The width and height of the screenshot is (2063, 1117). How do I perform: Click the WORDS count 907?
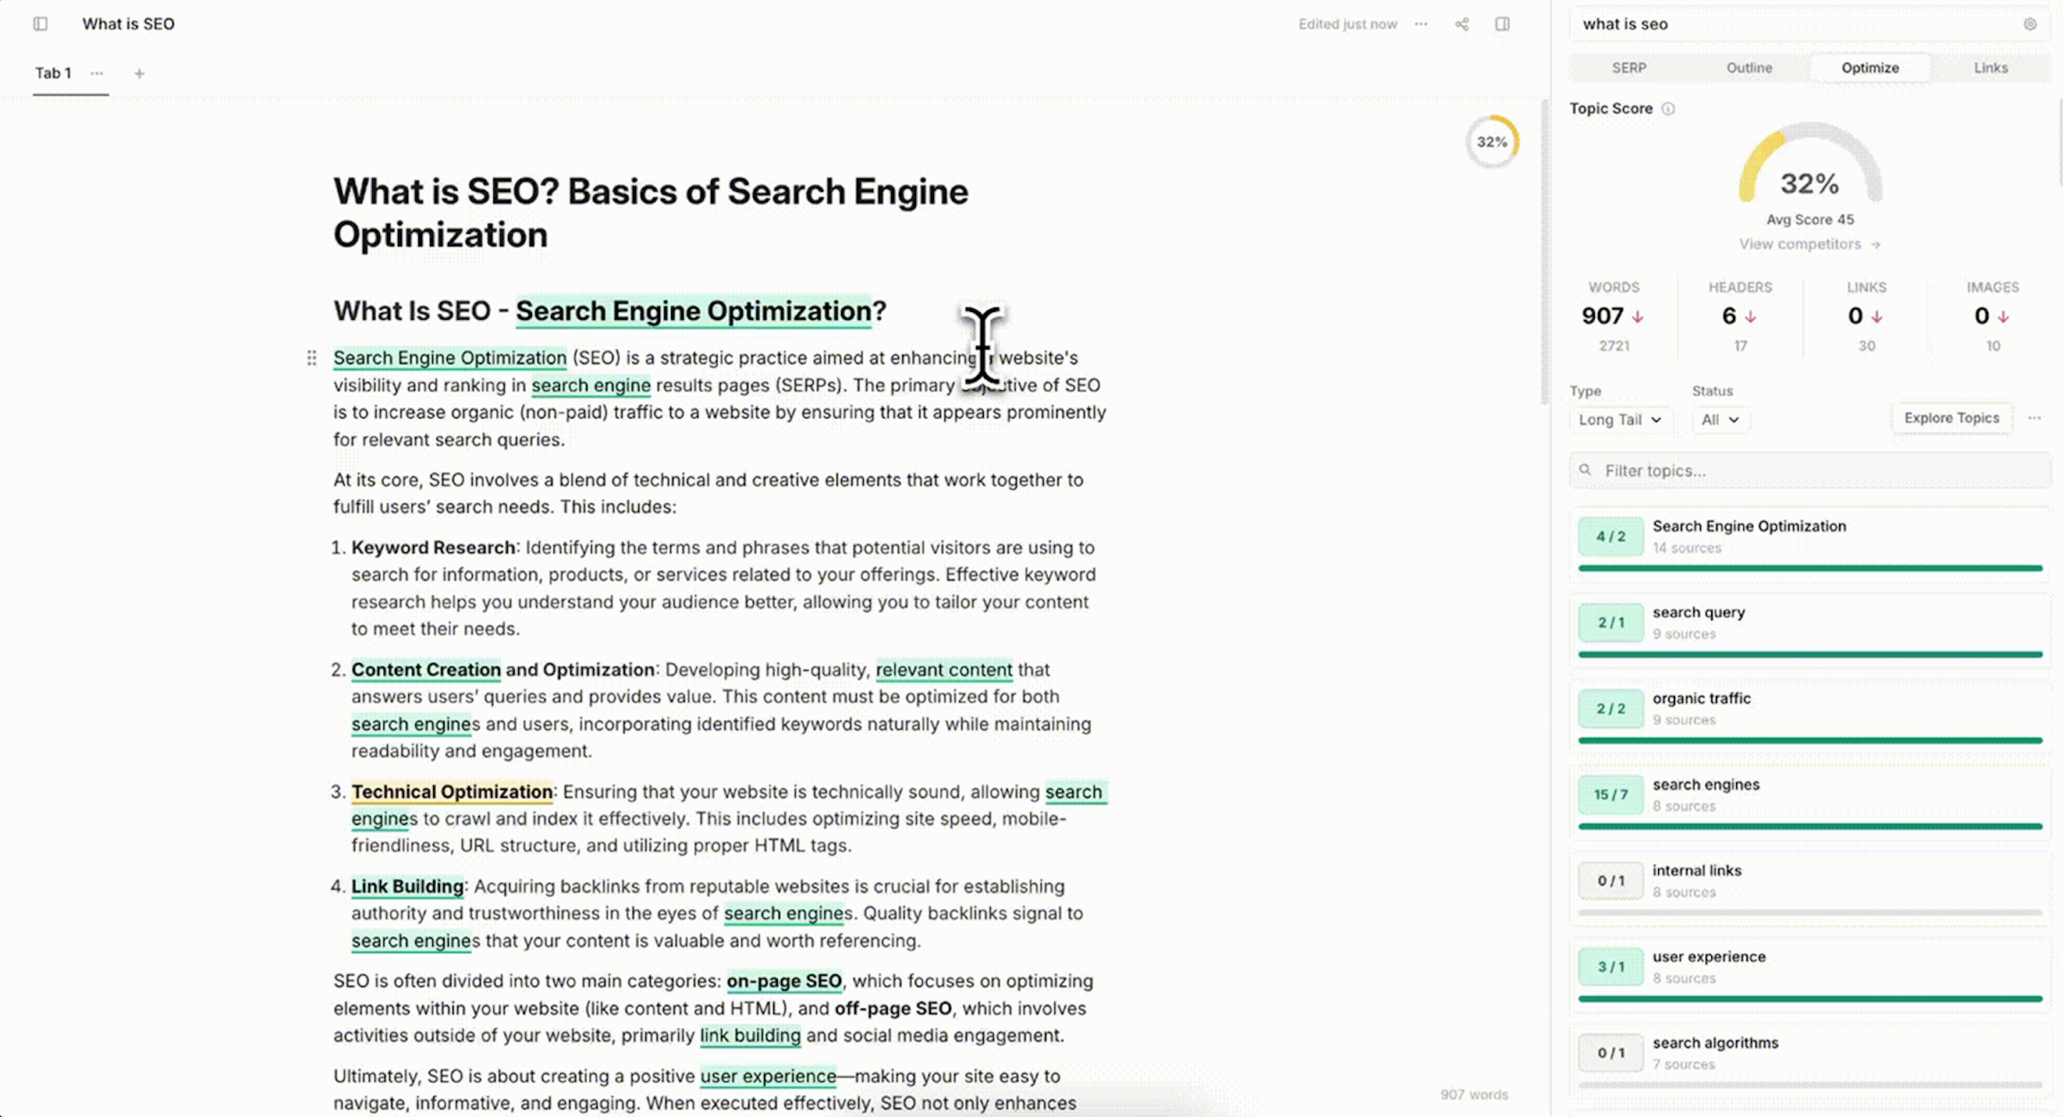click(x=1603, y=316)
